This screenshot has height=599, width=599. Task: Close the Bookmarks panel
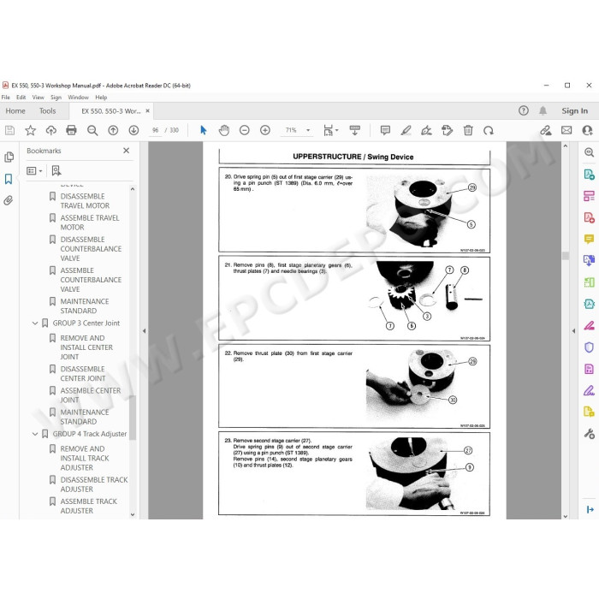tap(126, 151)
